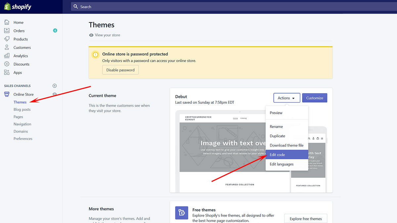Click the Debut theme name
The width and height of the screenshot is (397, 223).
pyautogui.click(x=181, y=97)
